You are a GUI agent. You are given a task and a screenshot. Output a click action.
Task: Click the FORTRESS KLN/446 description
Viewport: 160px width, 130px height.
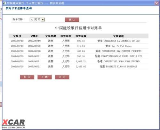[118, 66]
